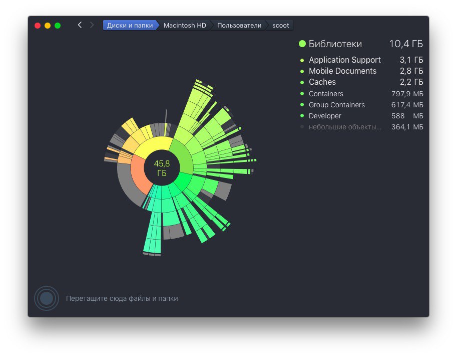Click the green dot beside Библиотеки
The image size is (457, 357).
tap(302, 44)
